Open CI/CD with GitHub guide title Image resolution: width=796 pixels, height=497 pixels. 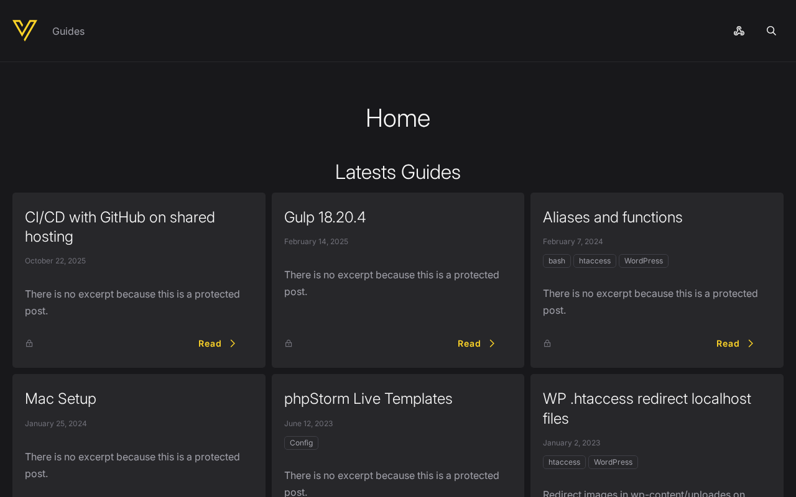(120, 227)
